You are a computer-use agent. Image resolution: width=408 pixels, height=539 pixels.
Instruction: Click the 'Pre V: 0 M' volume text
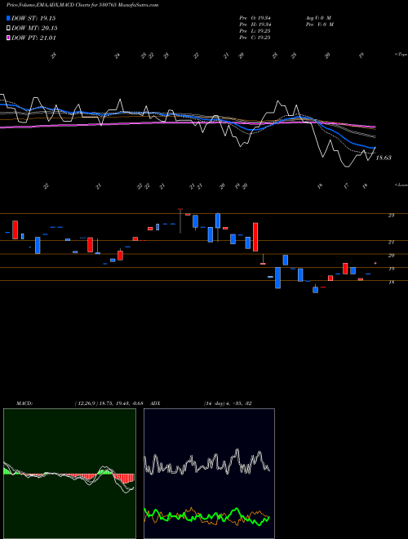[x=321, y=24]
